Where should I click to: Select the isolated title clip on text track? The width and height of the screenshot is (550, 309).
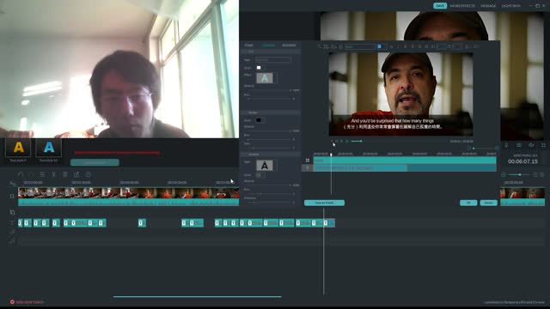142,223
